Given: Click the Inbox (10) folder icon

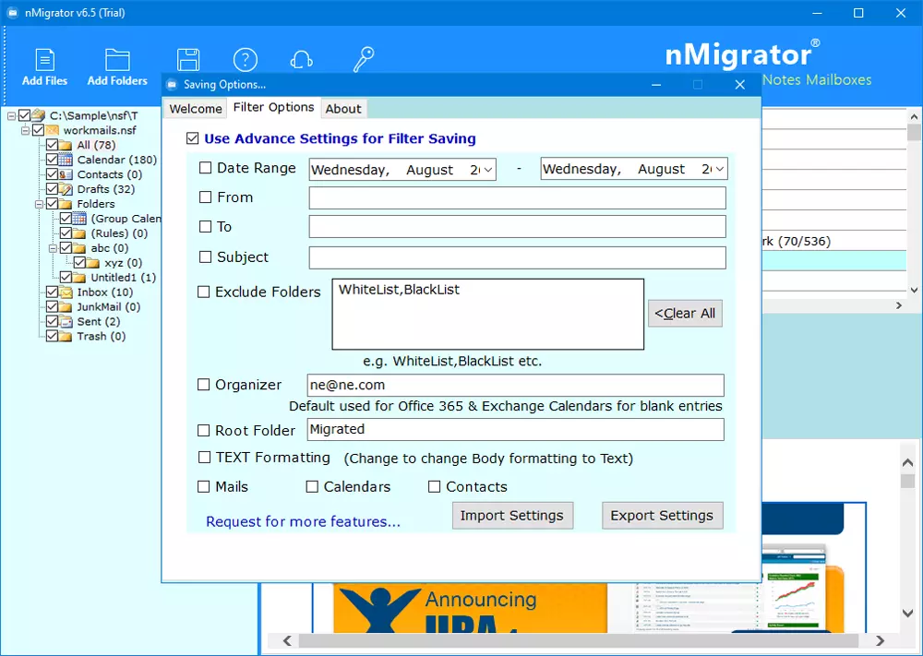Looking at the screenshot, I should click(66, 292).
